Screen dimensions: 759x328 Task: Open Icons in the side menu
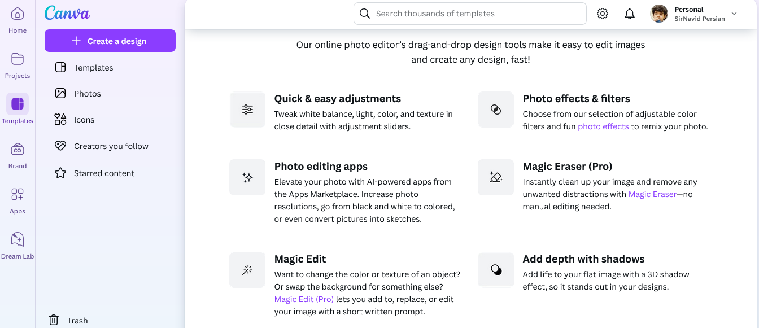(x=84, y=120)
